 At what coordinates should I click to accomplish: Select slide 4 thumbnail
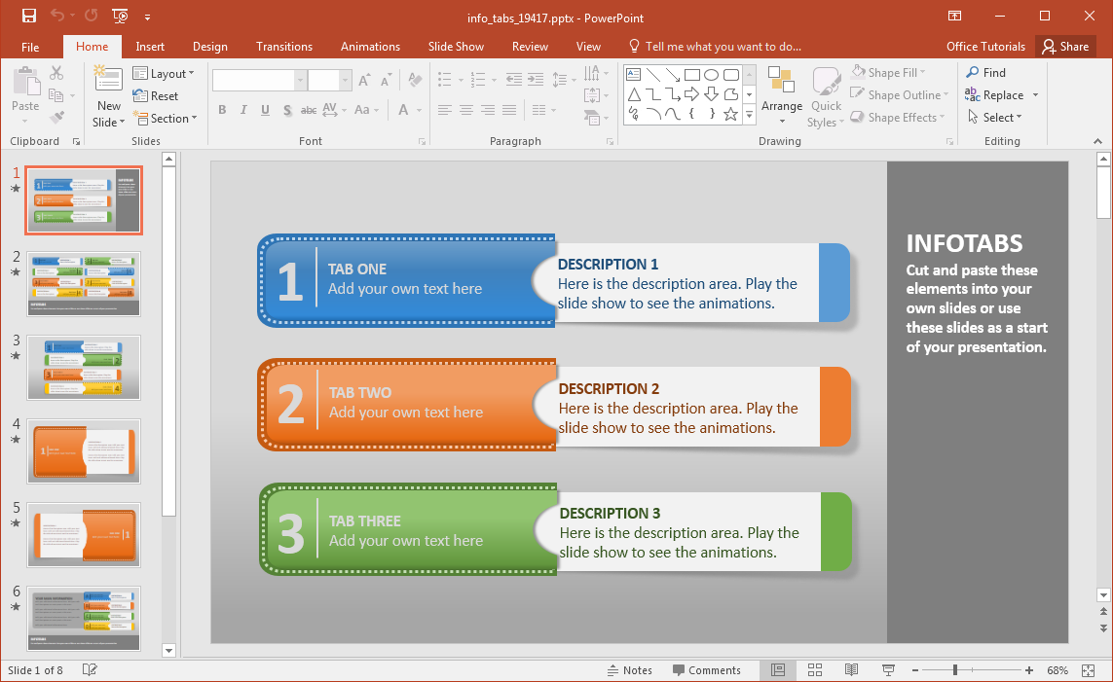(84, 450)
